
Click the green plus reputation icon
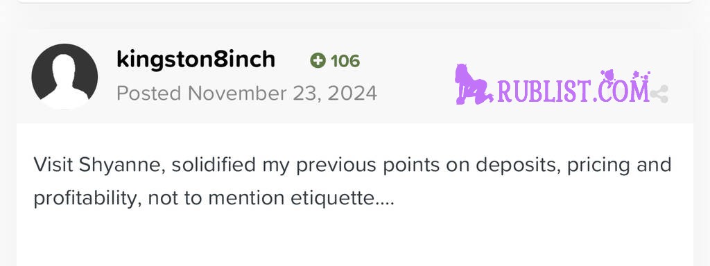(x=318, y=61)
